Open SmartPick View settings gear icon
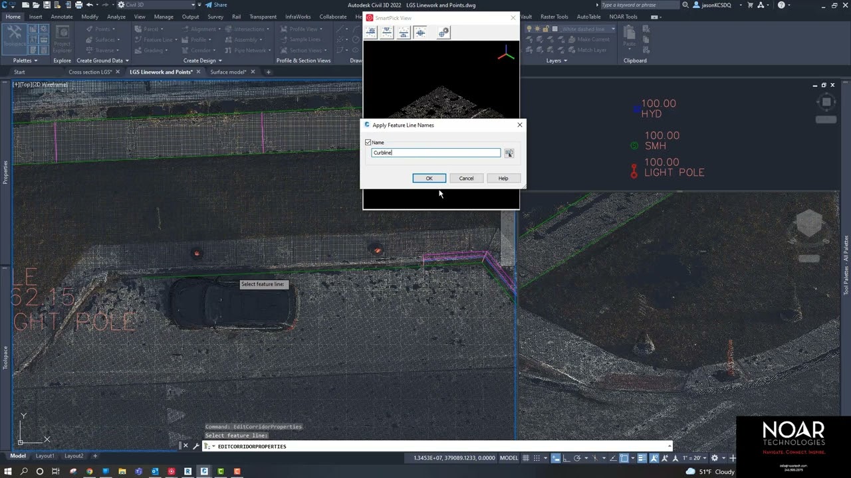Image resolution: width=851 pixels, height=478 pixels. 443,32
